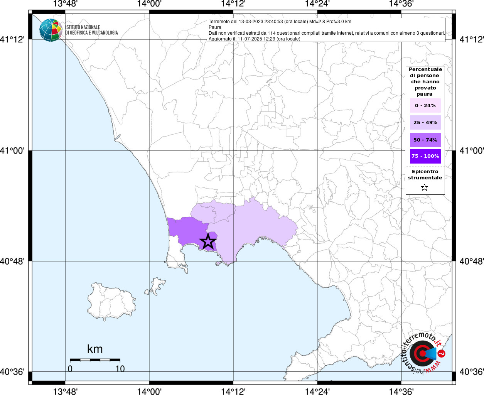Select the 0 - 24% legend swatch
Viewport: 484px width, 395px height.
tap(425, 106)
